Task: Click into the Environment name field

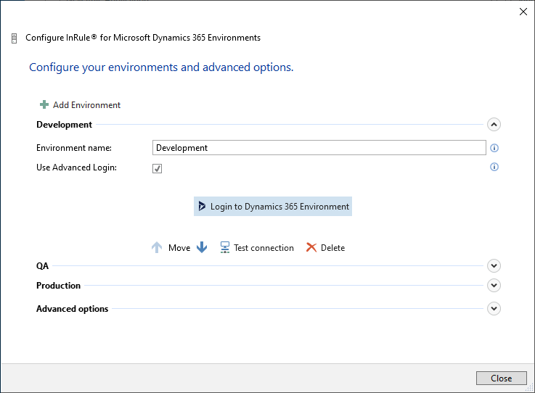Action: point(319,148)
